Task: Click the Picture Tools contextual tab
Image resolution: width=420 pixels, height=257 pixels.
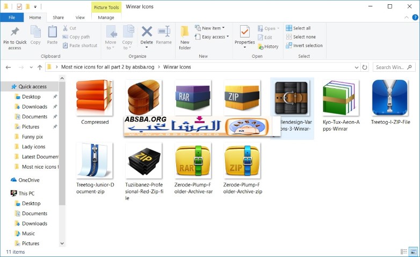Action: pos(106,7)
